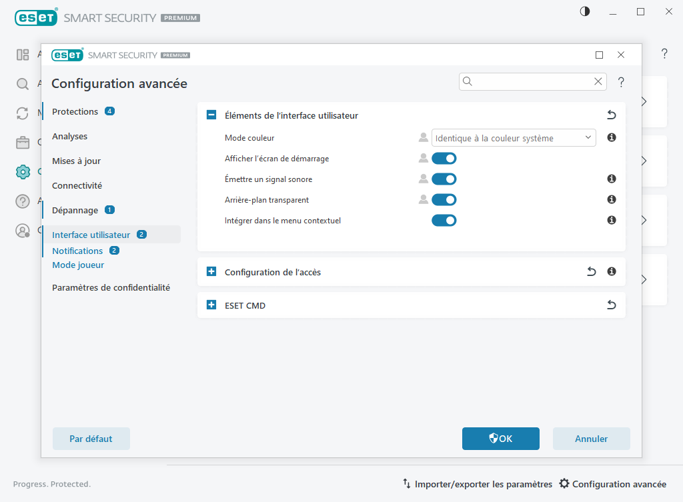Confirm settings with the OK button
This screenshot has width=683, height=502.
(x=500, y=438)
